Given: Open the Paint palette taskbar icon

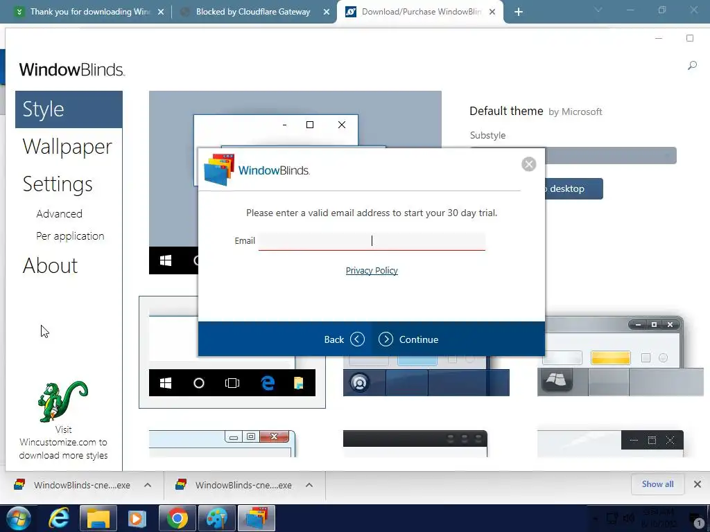Looking at the screenshot, I should click(216, 518).
